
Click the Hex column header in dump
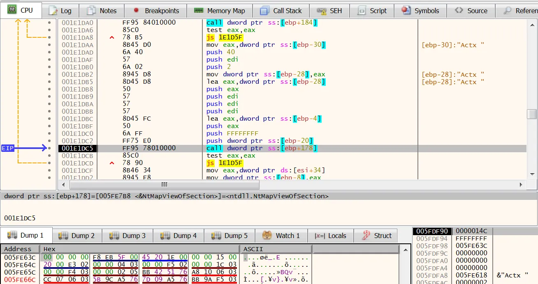pyautogui.click(x=49, y=249)
